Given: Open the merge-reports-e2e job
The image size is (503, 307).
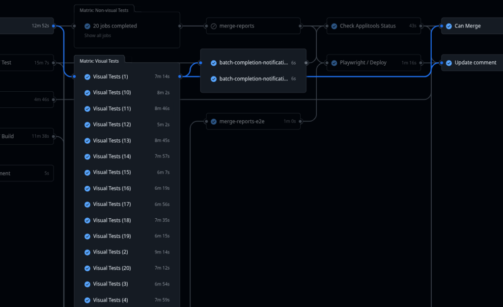Looking at the screenshot, I should 253,121.
